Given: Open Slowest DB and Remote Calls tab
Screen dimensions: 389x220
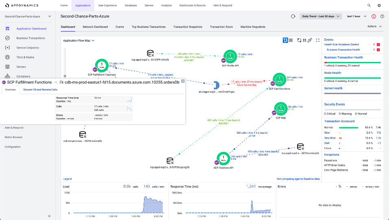Looking at the screenshot, I should coord(40,90).
